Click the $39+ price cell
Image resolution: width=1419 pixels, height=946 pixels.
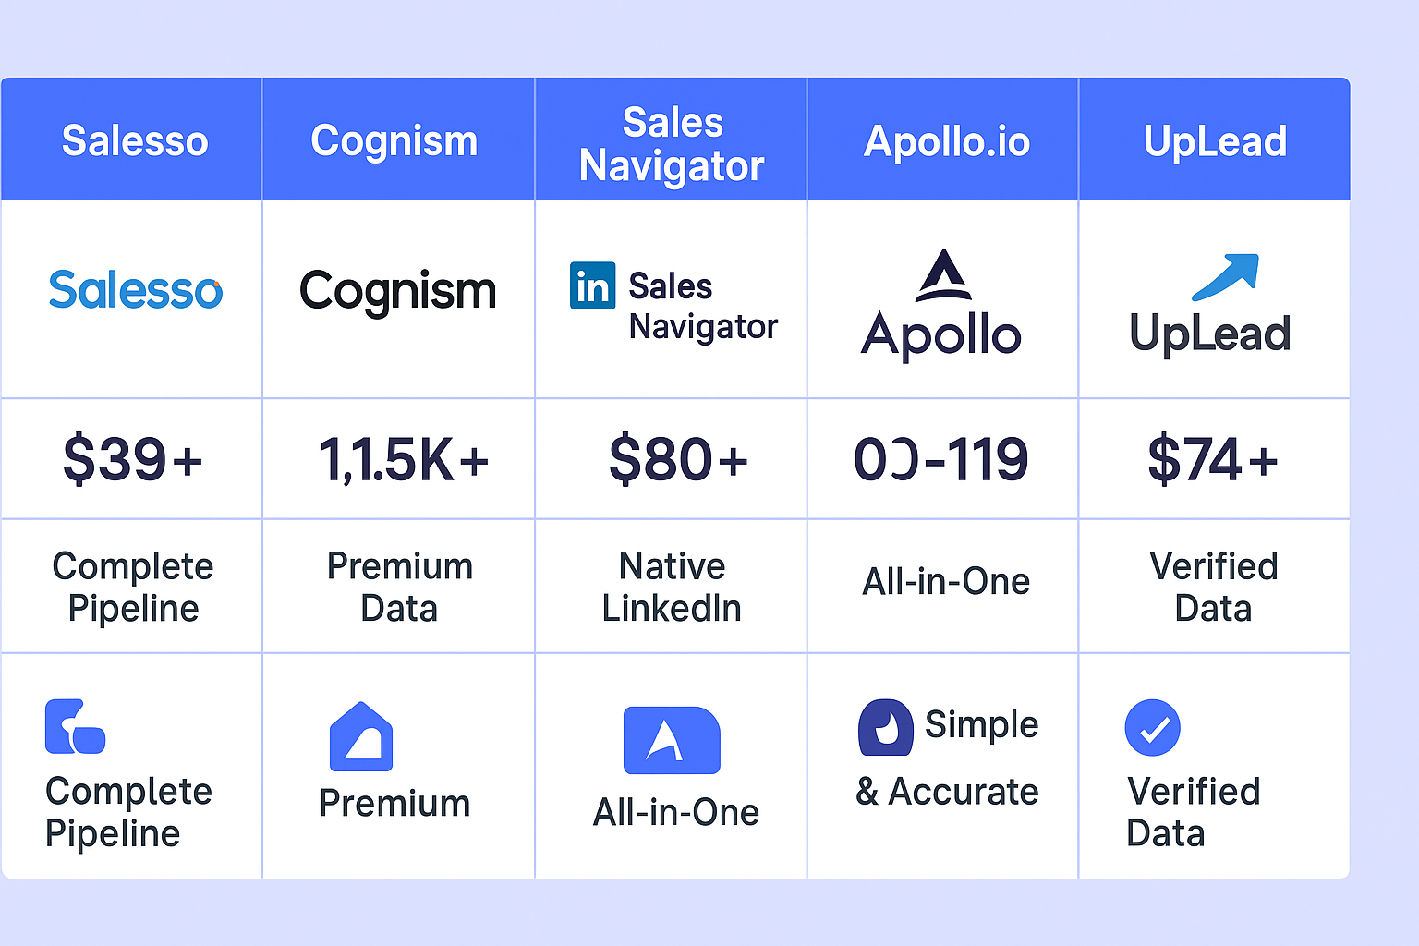click(132, 459)
